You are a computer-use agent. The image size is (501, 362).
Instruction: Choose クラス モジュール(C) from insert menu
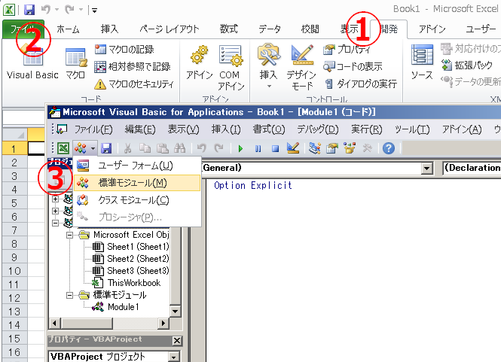coord(137,200)
